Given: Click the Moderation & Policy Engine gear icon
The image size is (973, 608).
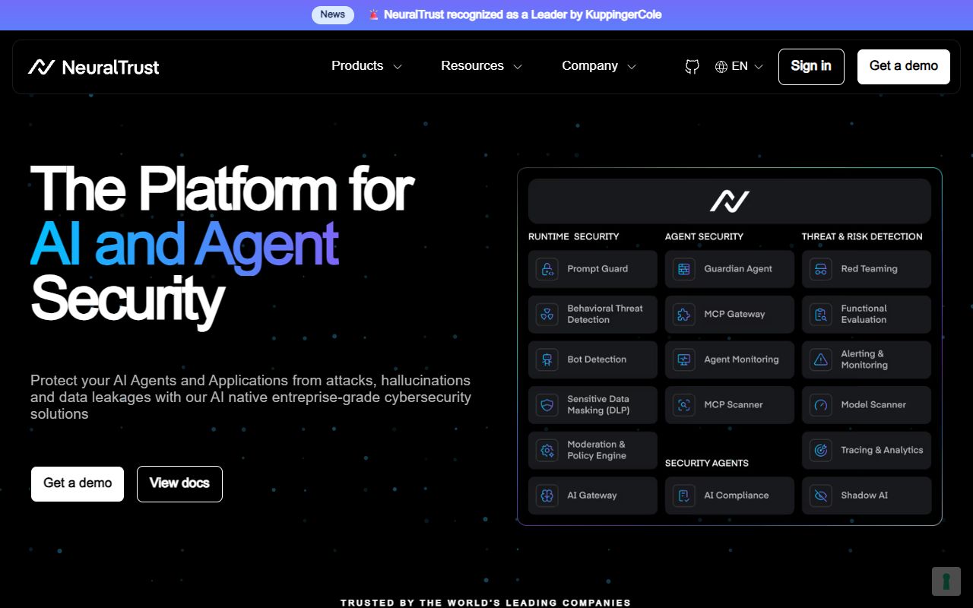Looking at the screenshot, I should [x=547, y=450].
